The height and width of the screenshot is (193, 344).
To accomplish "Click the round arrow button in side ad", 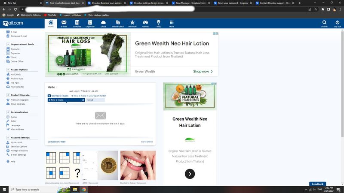I will coord(190,174).
